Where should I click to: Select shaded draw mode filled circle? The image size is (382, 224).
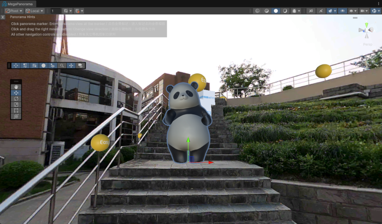click(x=276, y=11)
